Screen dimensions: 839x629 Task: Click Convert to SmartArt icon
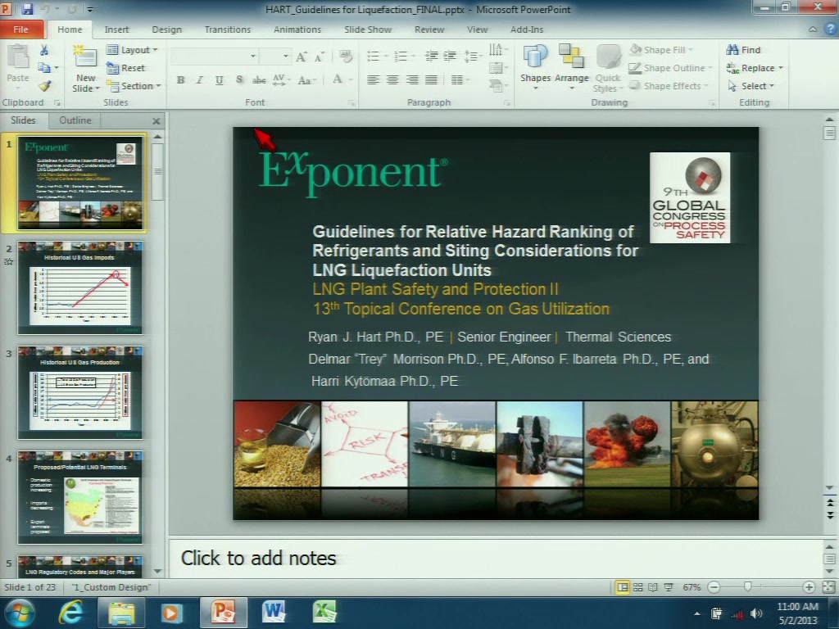click(497, 85)
